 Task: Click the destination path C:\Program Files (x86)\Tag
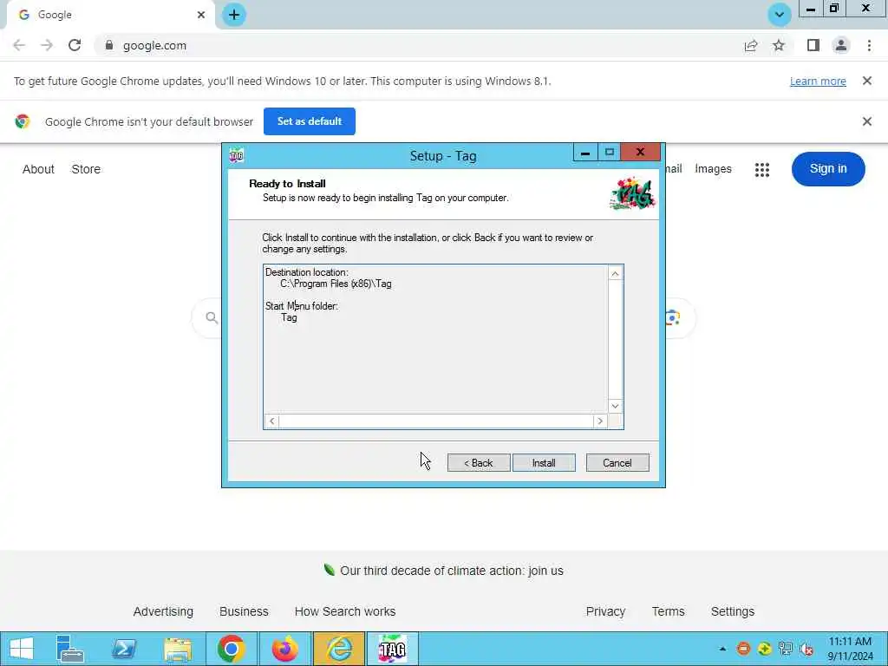coord(336,284)
